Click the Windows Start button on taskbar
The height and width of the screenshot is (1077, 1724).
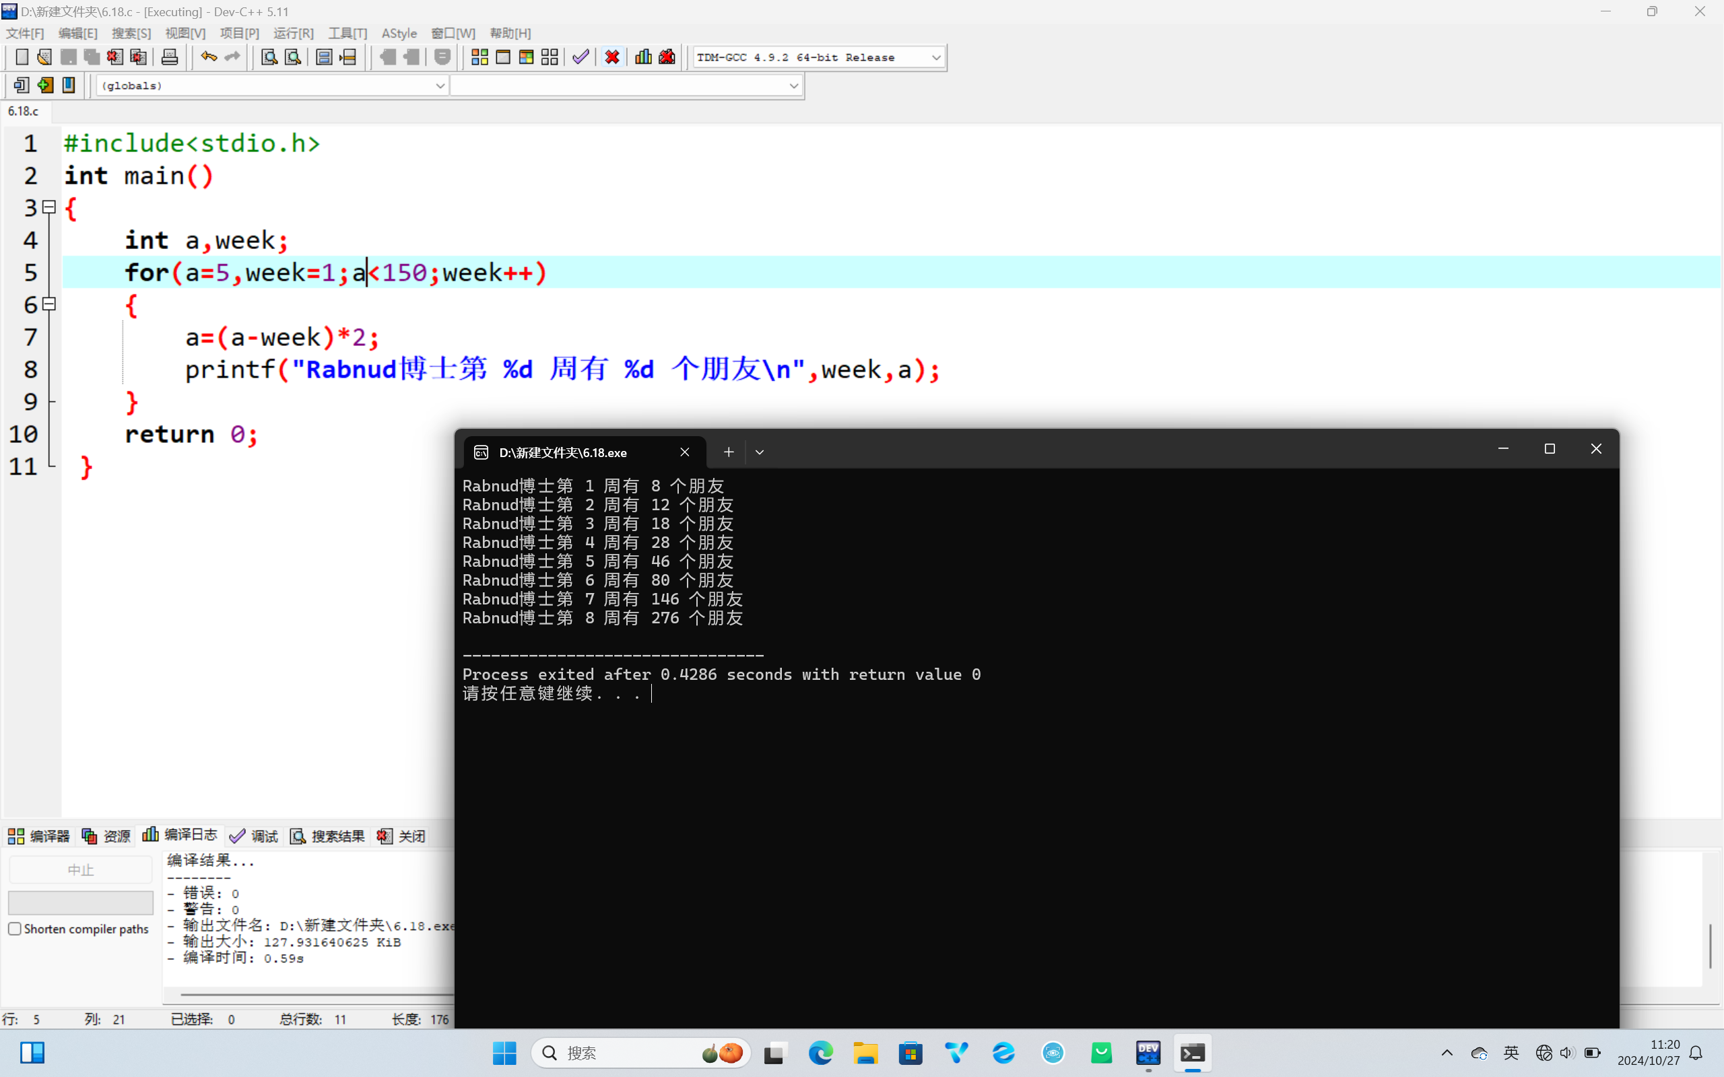(x=504, y=1053)
